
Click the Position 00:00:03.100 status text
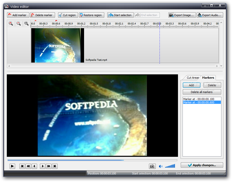[102, 173]
